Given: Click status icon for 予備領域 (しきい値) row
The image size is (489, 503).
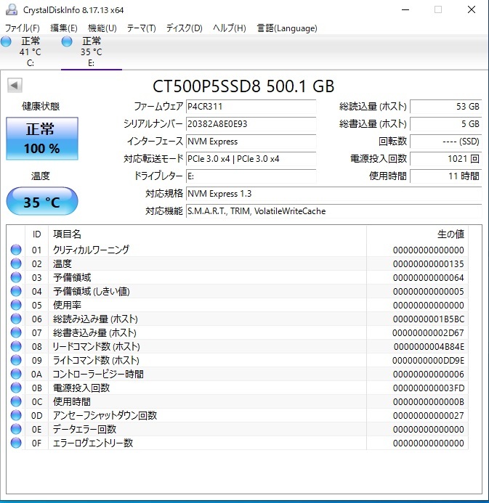Looking at the screenshot, I should point(16,291).
